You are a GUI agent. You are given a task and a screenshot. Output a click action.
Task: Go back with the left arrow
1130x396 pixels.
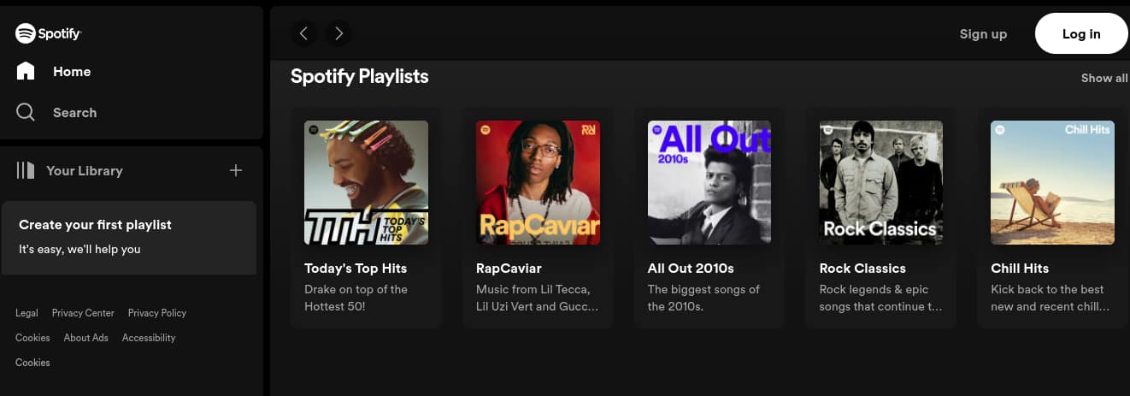[x=303, y=33]
